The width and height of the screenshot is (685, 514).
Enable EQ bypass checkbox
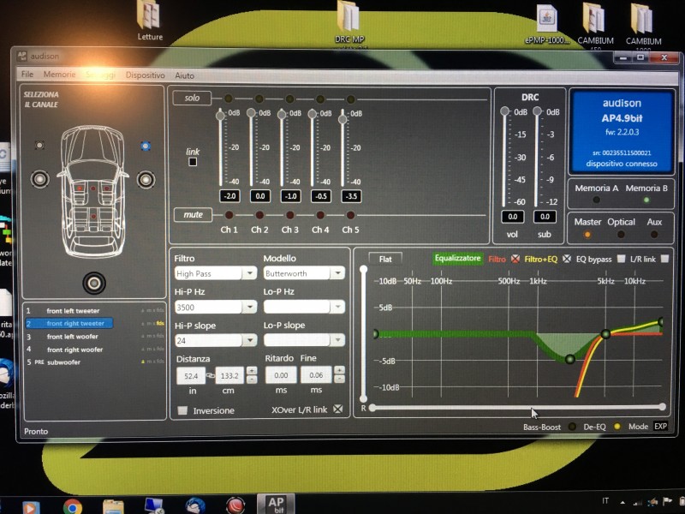621,259
